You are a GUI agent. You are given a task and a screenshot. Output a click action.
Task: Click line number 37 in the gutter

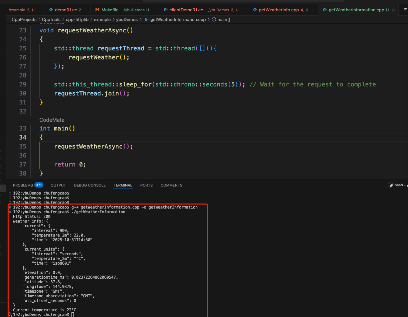point(22,164)
